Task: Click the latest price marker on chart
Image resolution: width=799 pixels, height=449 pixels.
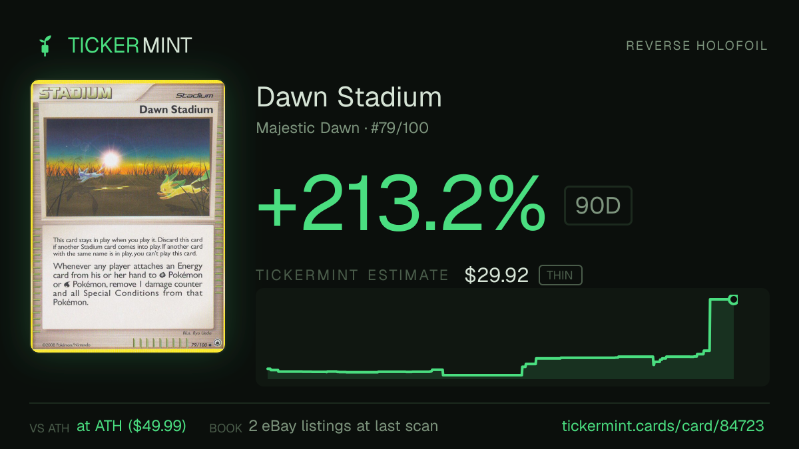Action: coord(734,300)
